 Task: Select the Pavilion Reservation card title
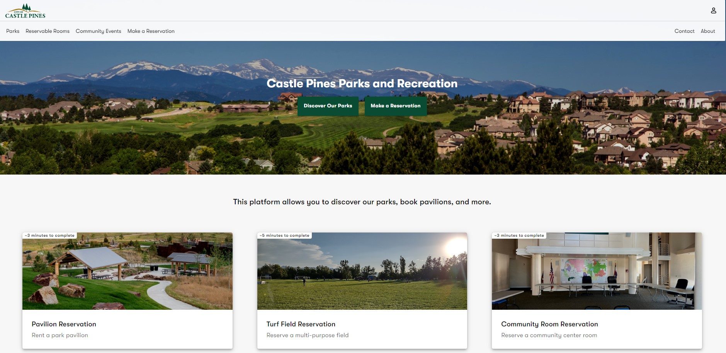coord(64,324)
